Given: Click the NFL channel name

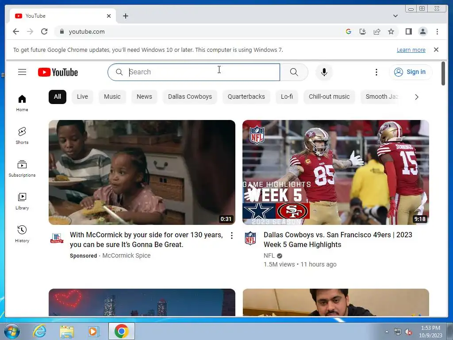Looking at the screenshot, I should tap(269, 255).
